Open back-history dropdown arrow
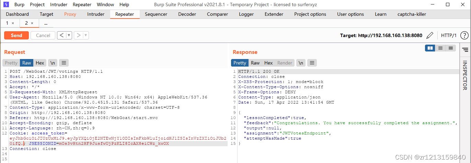471x163 pixels. pos(69,35)
